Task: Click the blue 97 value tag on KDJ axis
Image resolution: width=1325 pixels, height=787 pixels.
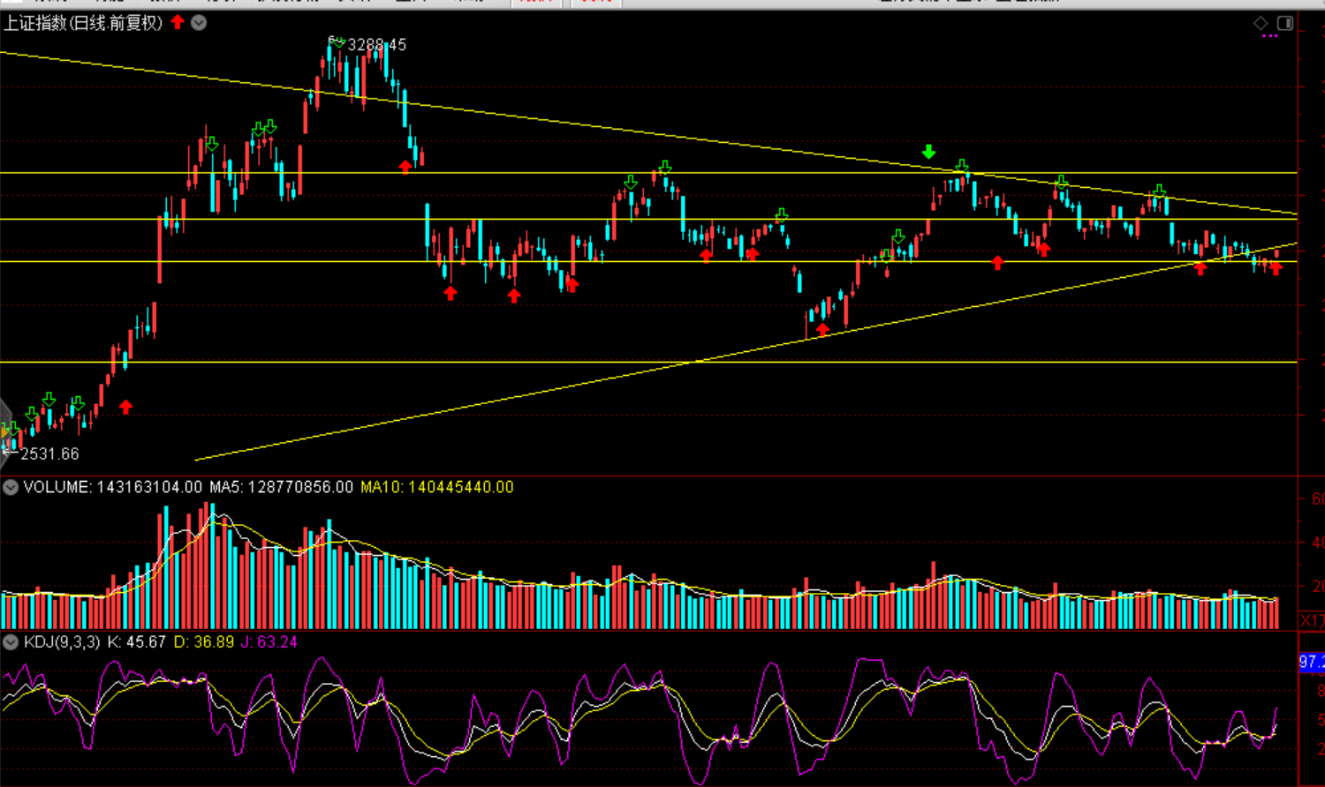Action: [1311, 662]
